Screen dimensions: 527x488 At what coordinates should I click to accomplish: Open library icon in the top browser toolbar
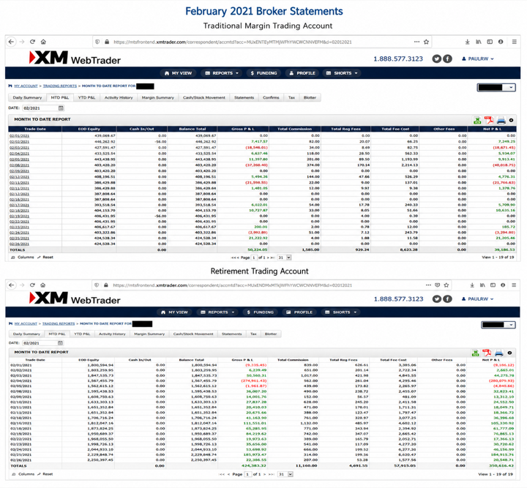click(479, 42)
